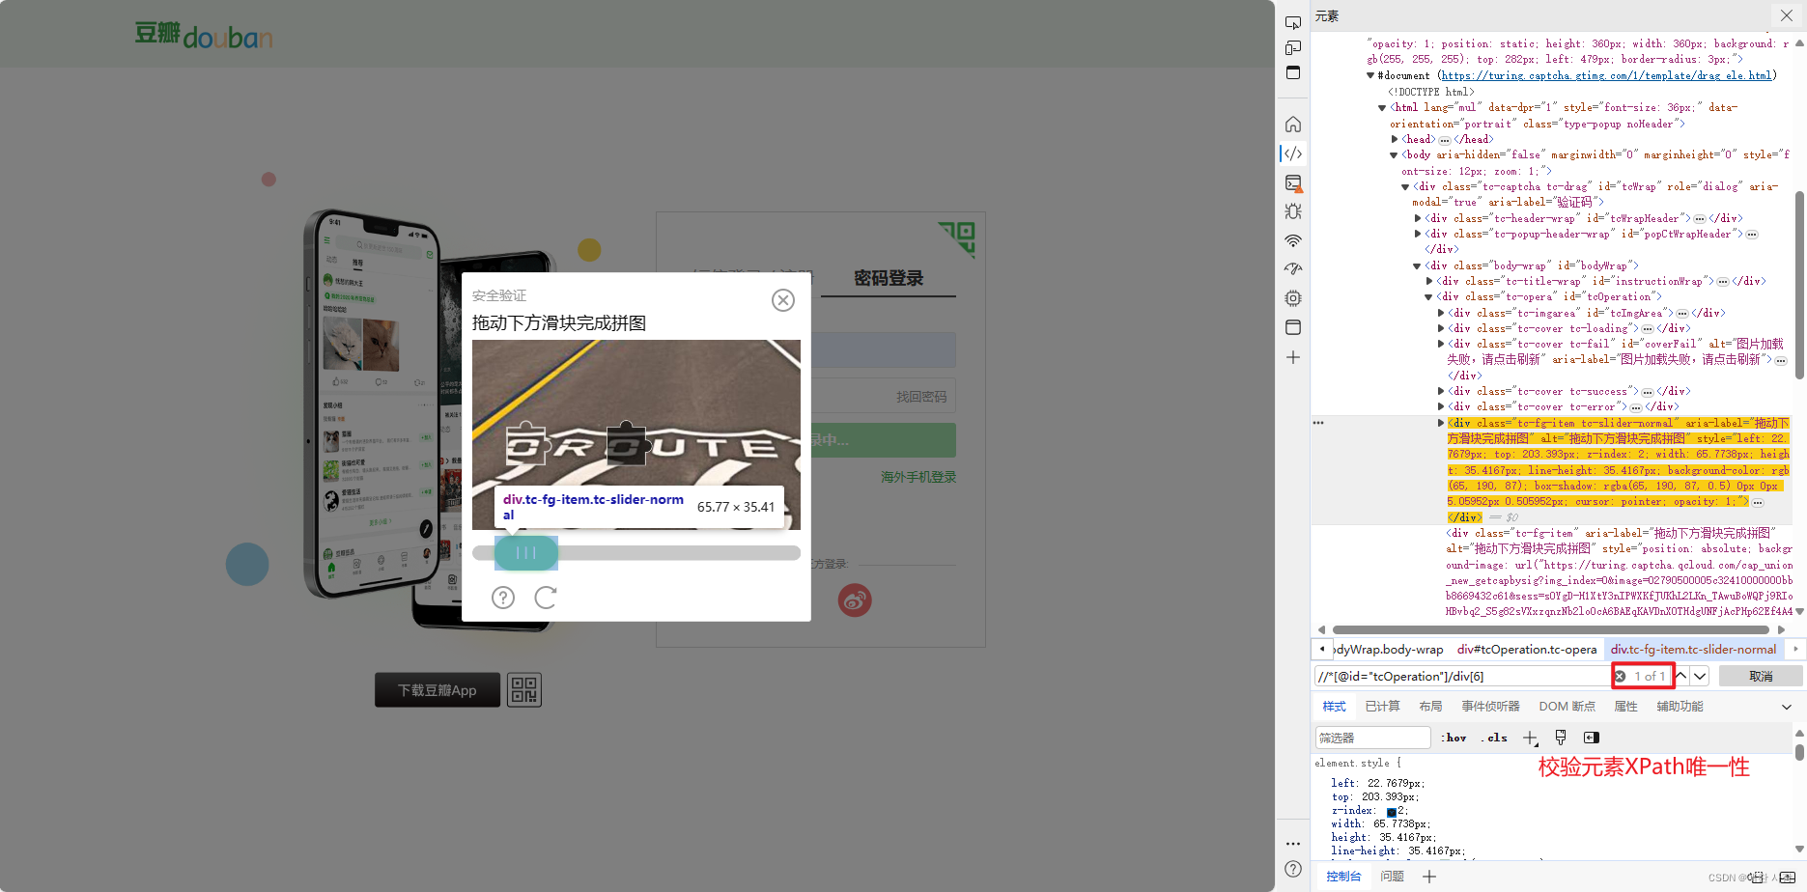
Task: Open the Network tool wifi icon
Action: point(1293,240)
